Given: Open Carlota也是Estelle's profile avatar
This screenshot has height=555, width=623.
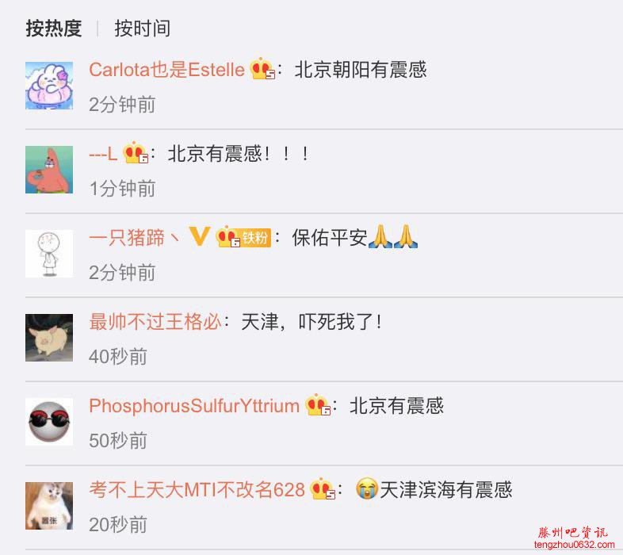Looking at the screenshot, I should coord(49,86).
